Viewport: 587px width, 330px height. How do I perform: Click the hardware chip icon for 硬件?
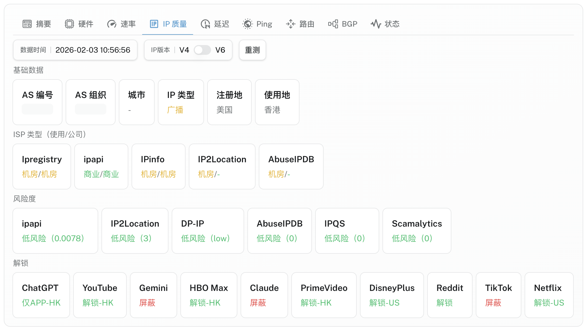[69, 24]
